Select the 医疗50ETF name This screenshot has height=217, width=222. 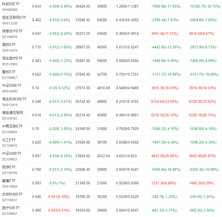tap(11, 208)
